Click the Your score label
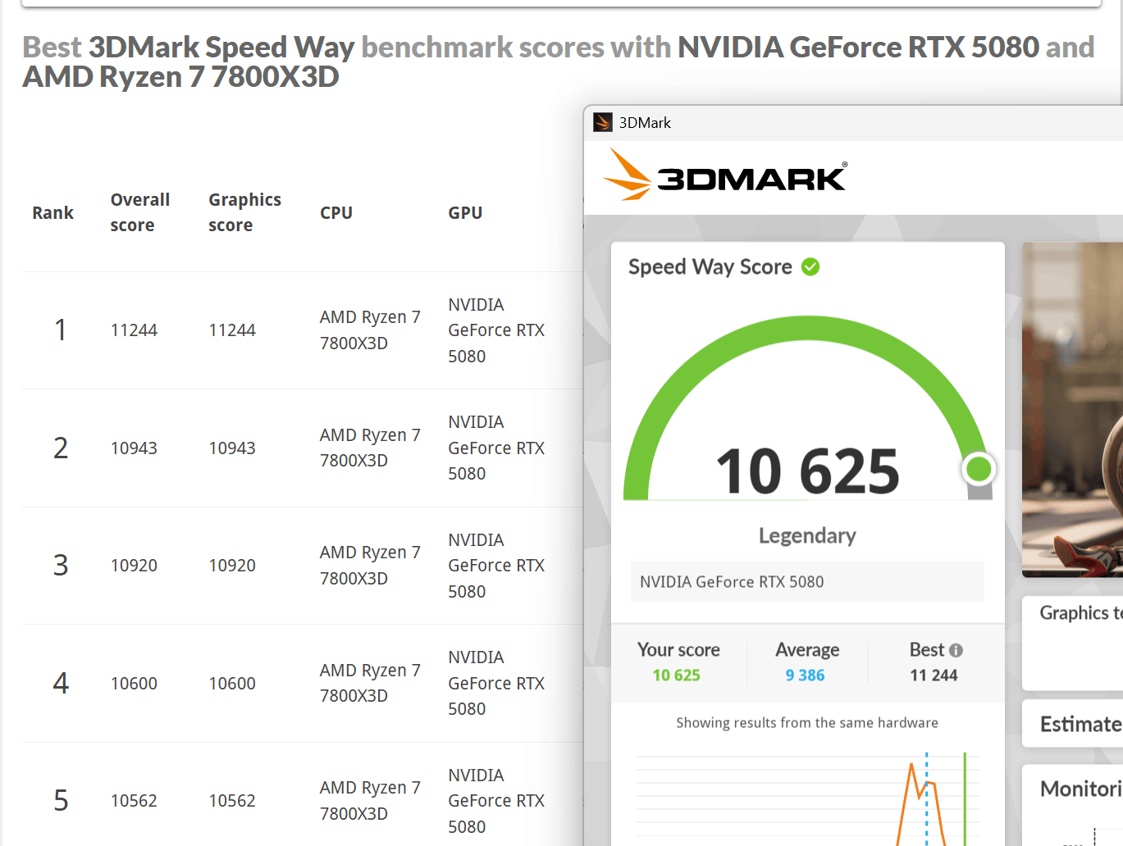 pos(678,650)
